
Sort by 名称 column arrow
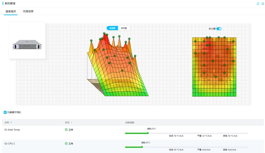tap(11, 122)
